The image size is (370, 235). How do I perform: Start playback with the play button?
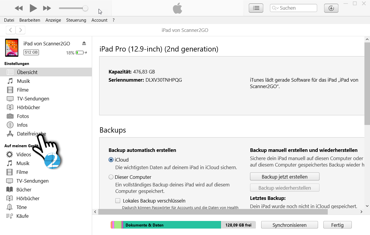pyautogui.click(x=33, y=8)
